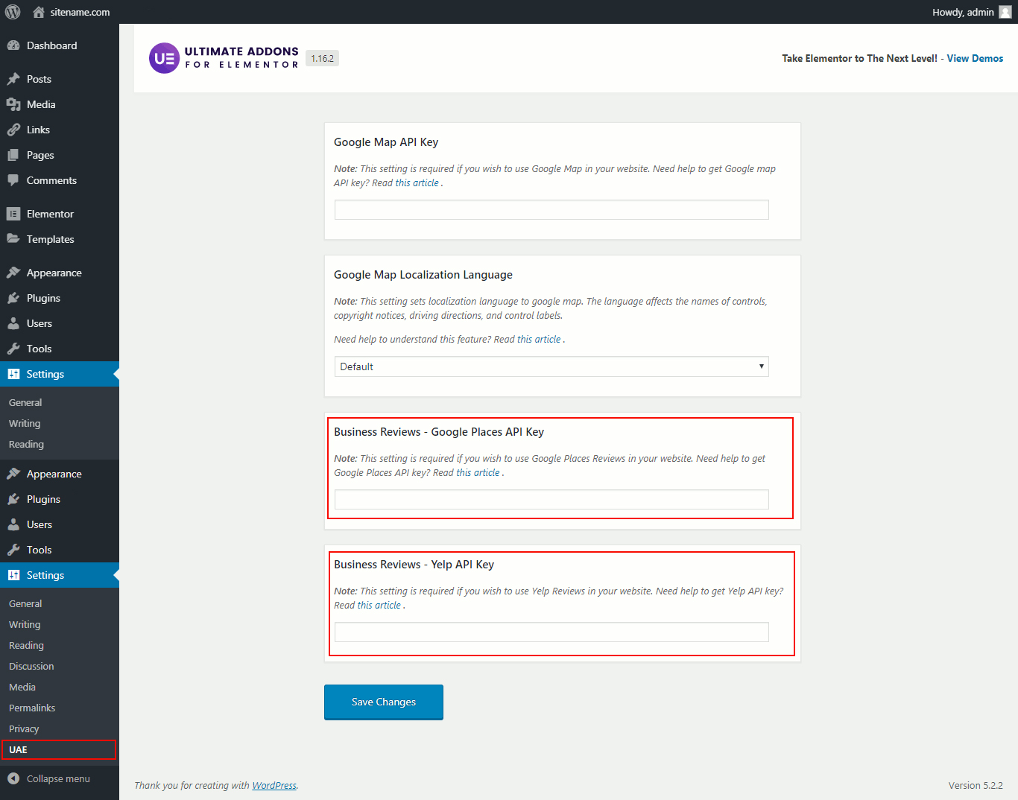Click the Collapse menu arrow icon
The height and width of the screenshot is (800, 1018).
[x=13, y=778]
